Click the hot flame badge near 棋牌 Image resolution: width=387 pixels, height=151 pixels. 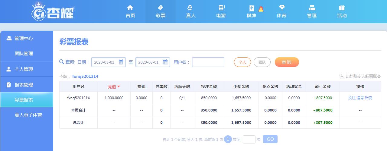(x=261, y=9)
